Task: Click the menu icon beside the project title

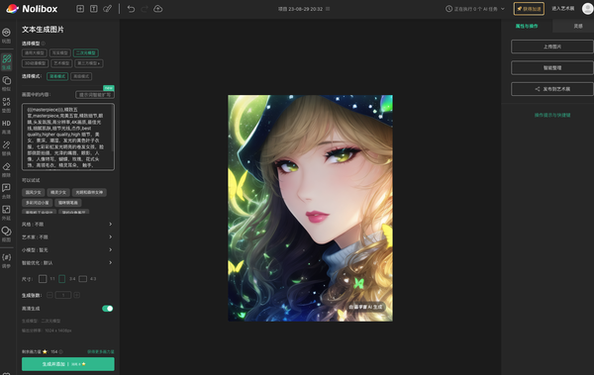Action: (328, 9)
